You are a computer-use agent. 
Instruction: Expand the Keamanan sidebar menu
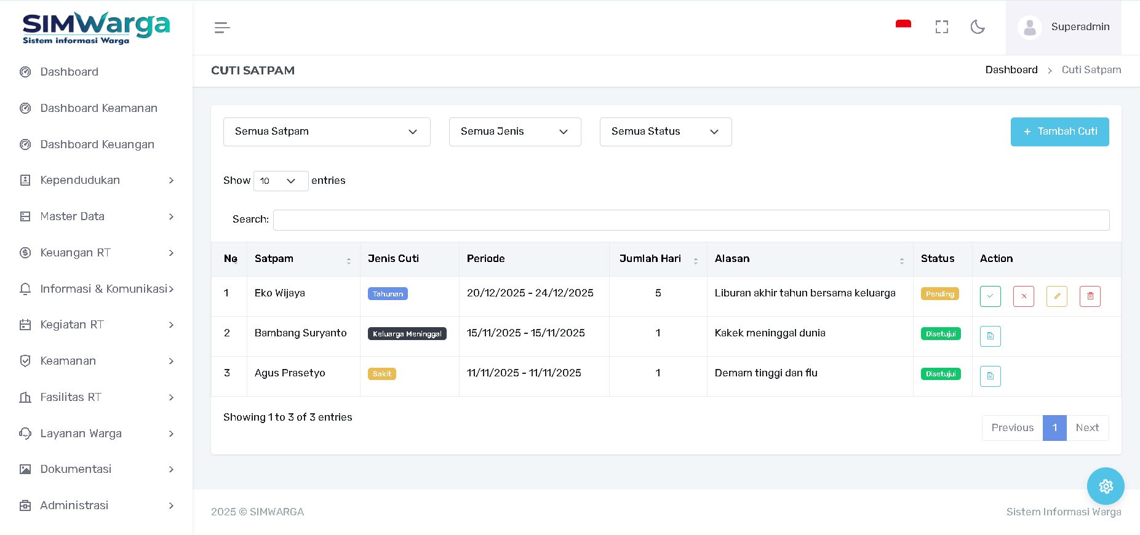(97, 361)
